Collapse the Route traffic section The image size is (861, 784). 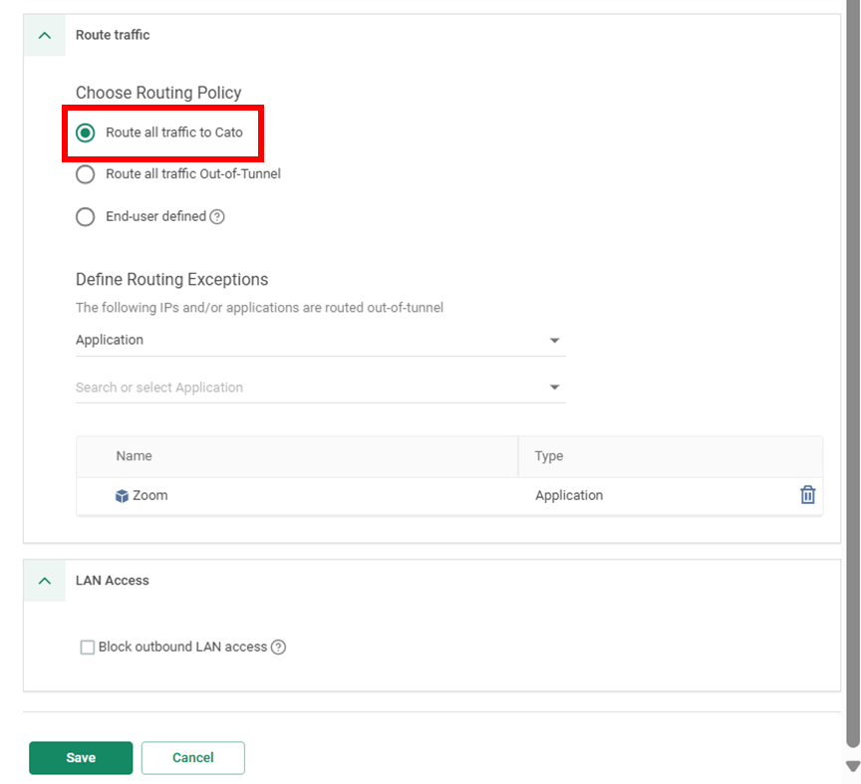pos(44,35)
